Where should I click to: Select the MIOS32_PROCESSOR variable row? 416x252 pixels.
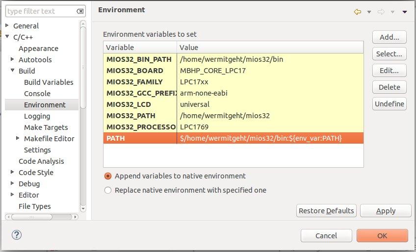coord(234,127)
